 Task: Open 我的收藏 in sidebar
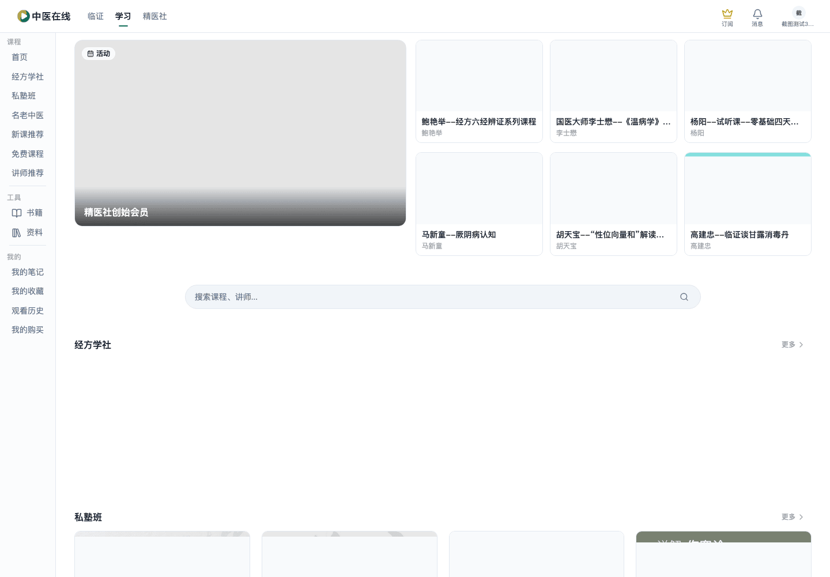(x=28, y=291)
